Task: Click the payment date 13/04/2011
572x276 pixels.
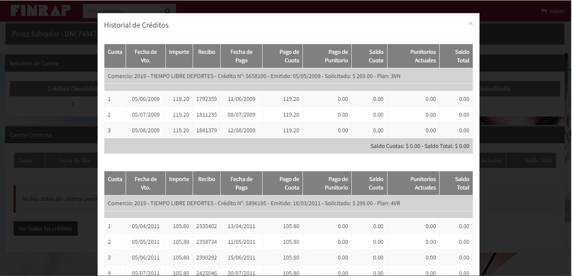Action: 241,226
